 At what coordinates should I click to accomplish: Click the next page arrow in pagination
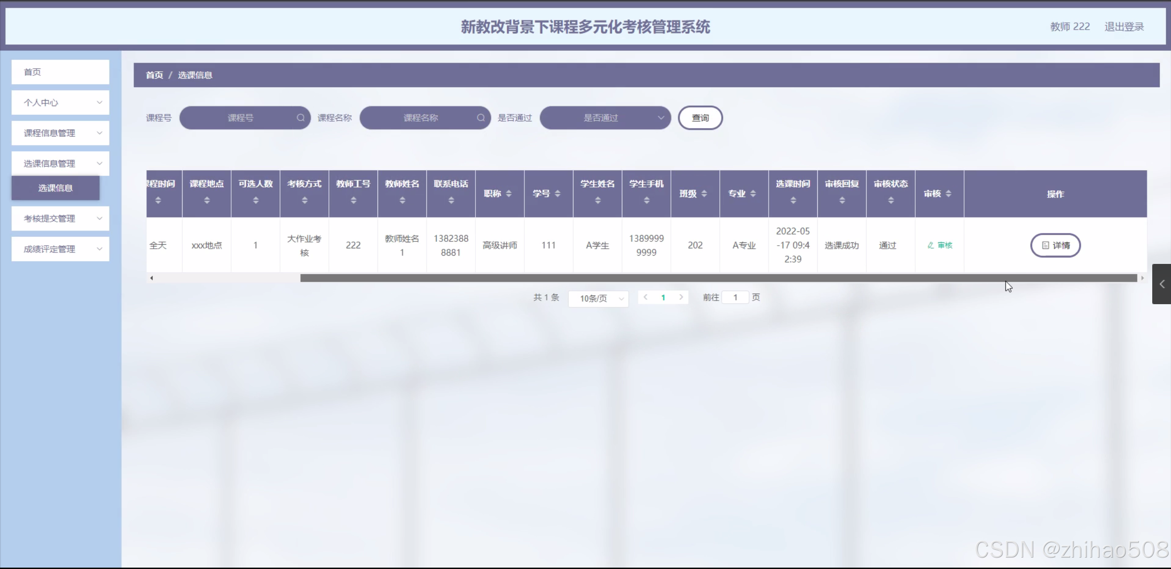pos(681,297)
